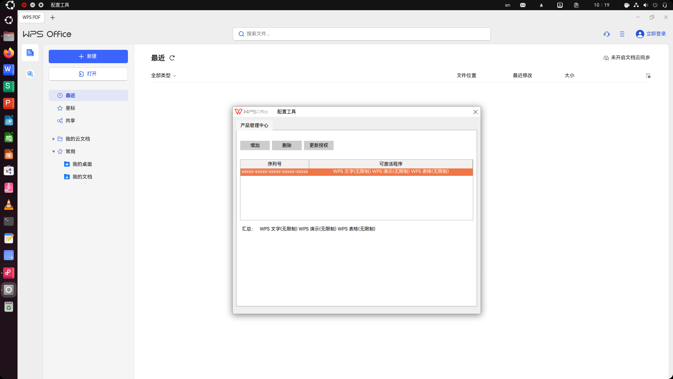
Task: Open the settings gear in dock
Action: [9, 290]
